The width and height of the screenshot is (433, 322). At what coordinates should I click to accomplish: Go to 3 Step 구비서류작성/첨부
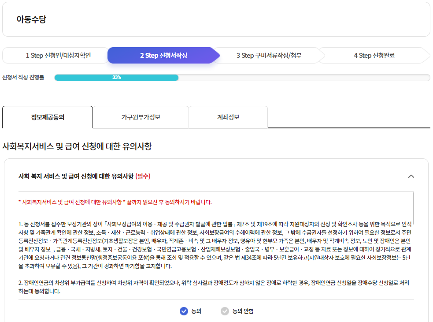click(269, 55)
